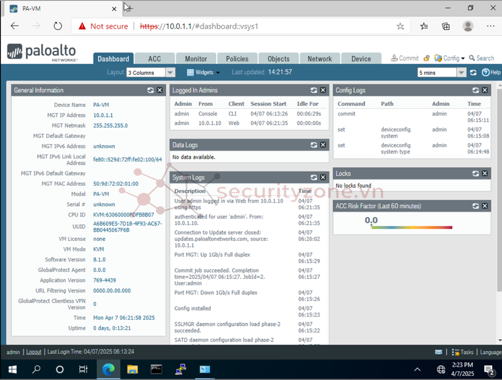Click the Software Version value 8.1.0
This screenshot has width=502, height=380.
tap(99, 259)
